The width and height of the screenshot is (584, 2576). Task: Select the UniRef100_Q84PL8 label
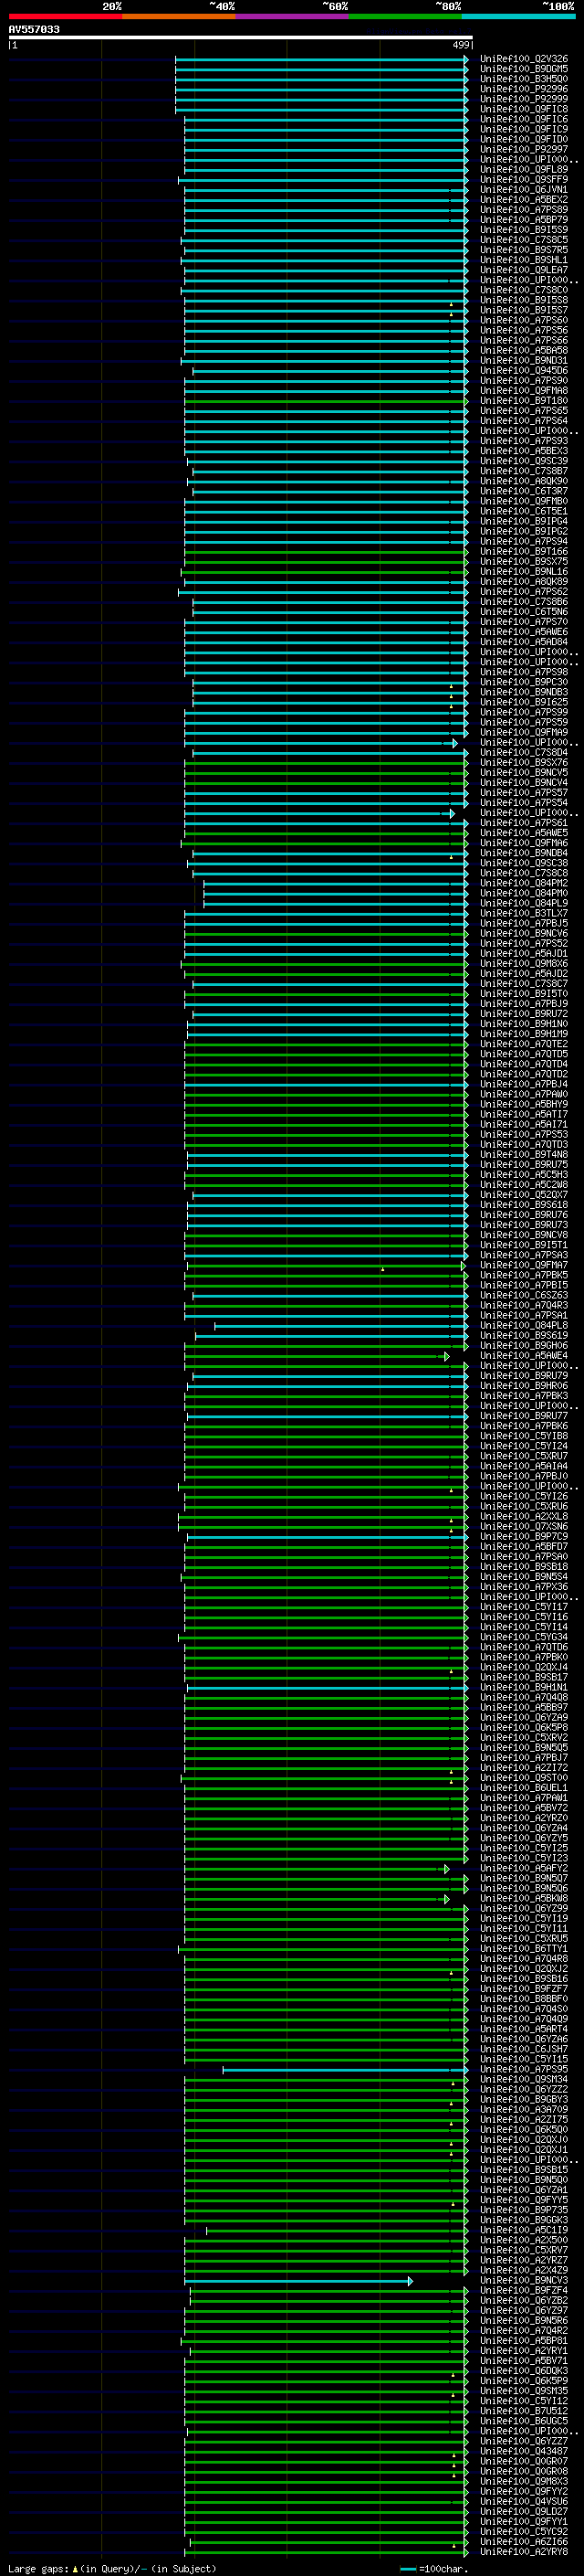(x=523, y=1325)
